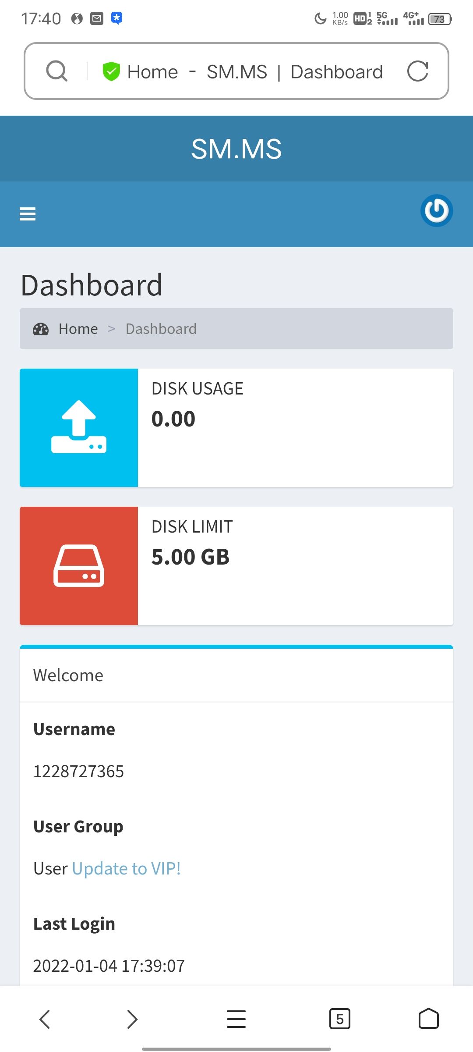Tap the browser home button
This screenshot has height=1052, width=473.
(428, 1018)
